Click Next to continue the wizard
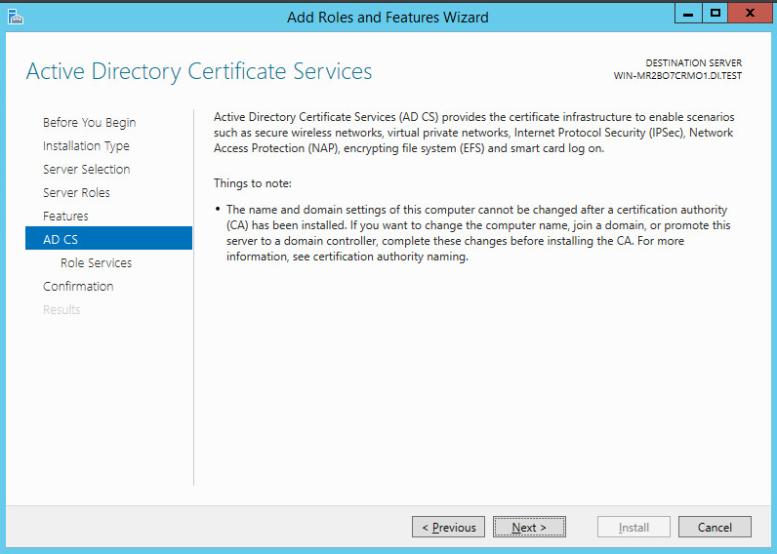 (x=529, y=528)
